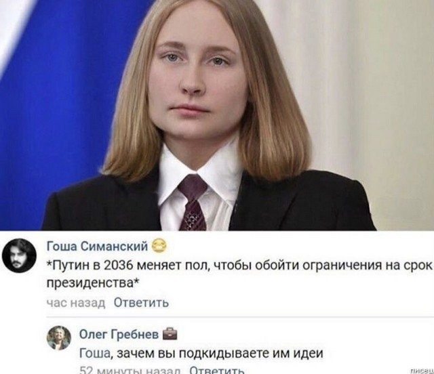Click the dark red necktie in the photo
The width and height of the screenshot is (434, 374).
(x=193, y=202)
